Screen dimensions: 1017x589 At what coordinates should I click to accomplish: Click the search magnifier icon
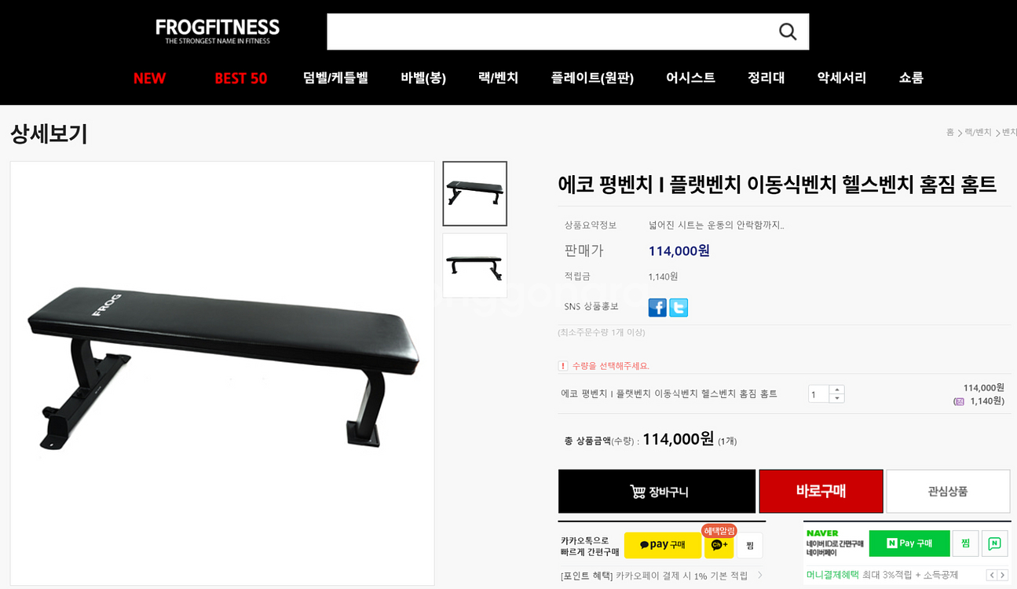(787, 31)
